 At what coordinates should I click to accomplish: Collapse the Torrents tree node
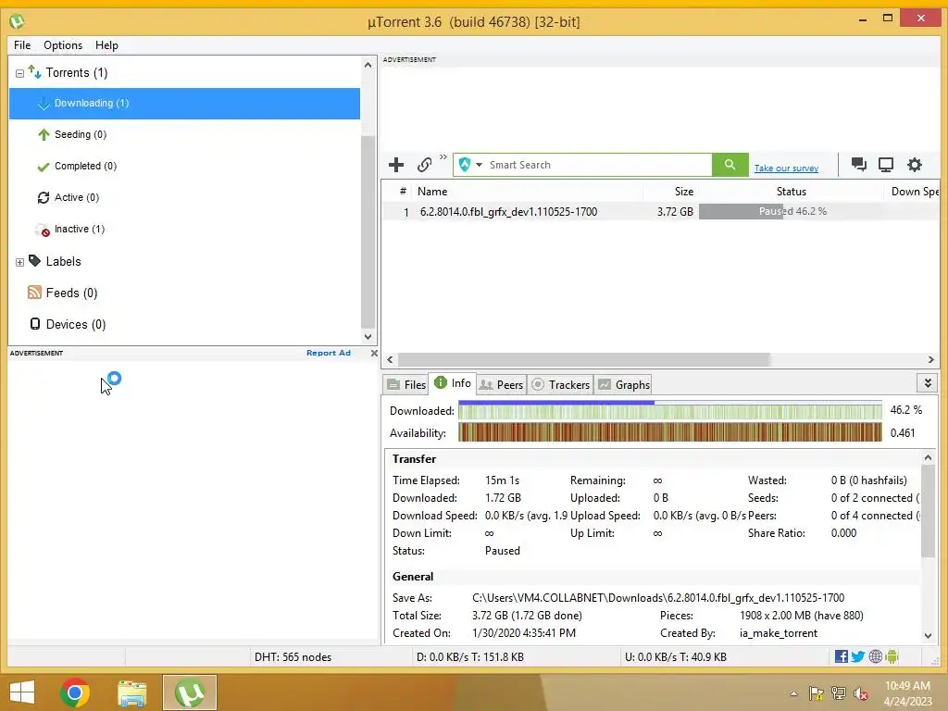click(20, 73)
